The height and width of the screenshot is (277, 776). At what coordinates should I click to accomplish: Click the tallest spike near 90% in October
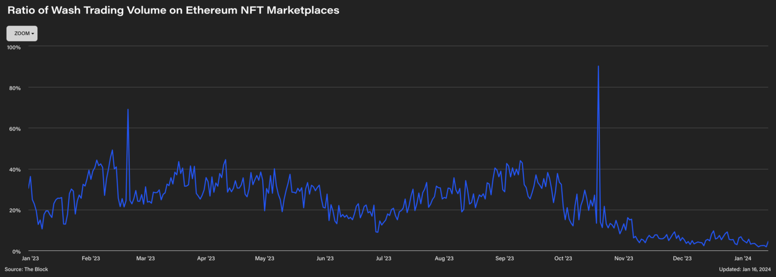[x=598, y=66]
